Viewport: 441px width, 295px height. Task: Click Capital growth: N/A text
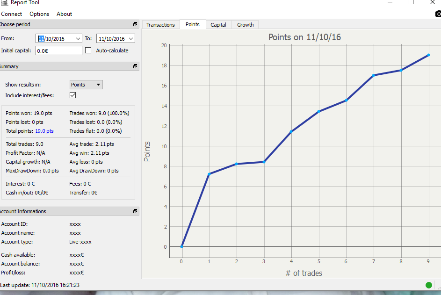28,162
